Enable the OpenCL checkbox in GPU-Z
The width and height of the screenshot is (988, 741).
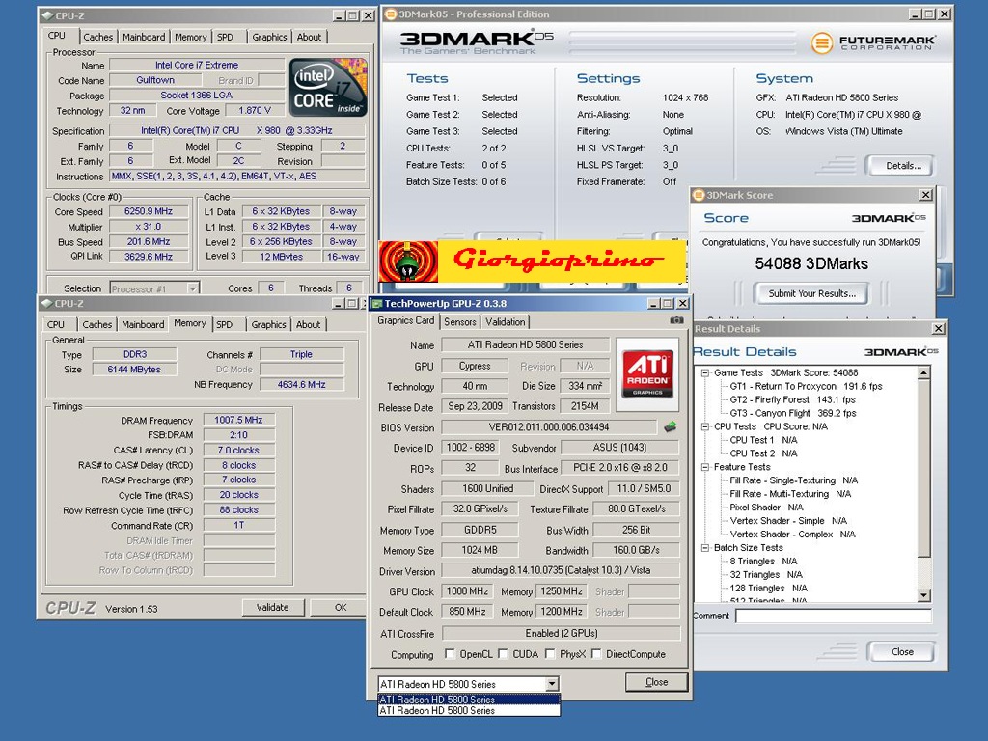450,654
